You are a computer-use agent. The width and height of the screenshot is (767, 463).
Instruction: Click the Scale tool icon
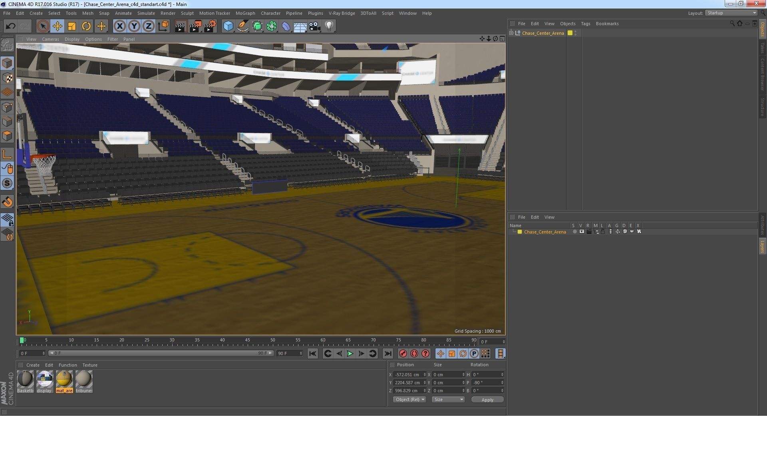(x=72, y=26)
